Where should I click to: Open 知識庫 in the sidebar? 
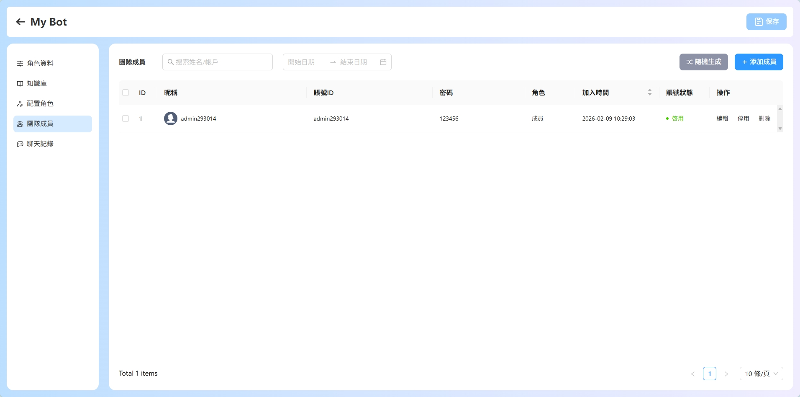coord(37,84)
